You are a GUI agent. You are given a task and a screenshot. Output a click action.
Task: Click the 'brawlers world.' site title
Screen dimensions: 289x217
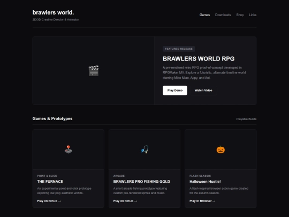pos(53,12)
